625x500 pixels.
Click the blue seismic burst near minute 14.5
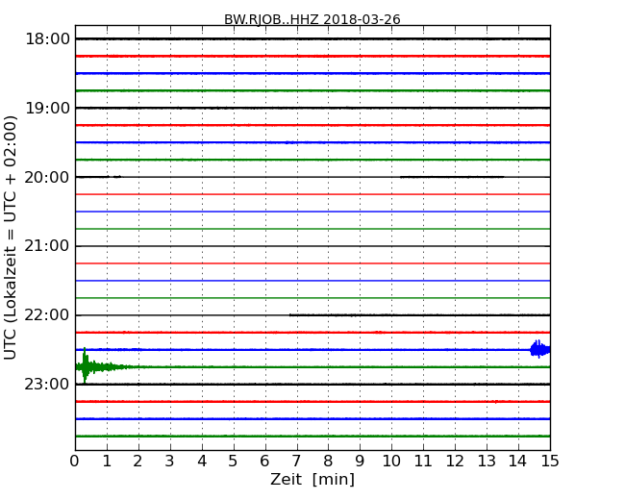coord(540,349)
